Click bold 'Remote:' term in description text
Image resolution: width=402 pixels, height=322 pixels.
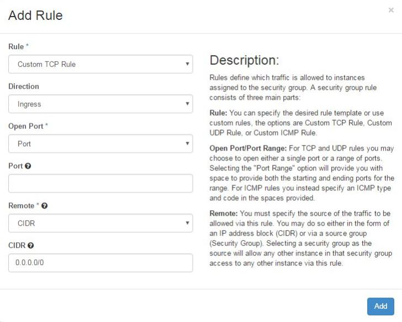pos(224,214)
